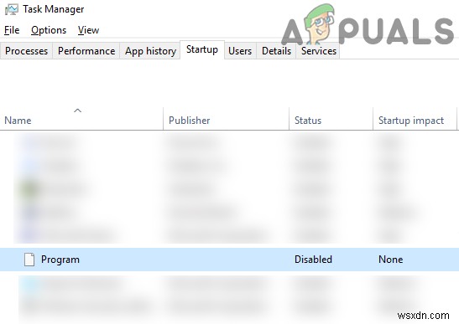Screen dimensions: 459x324
Task: Select the Program startup entry
Action: (x=230, y=260)
